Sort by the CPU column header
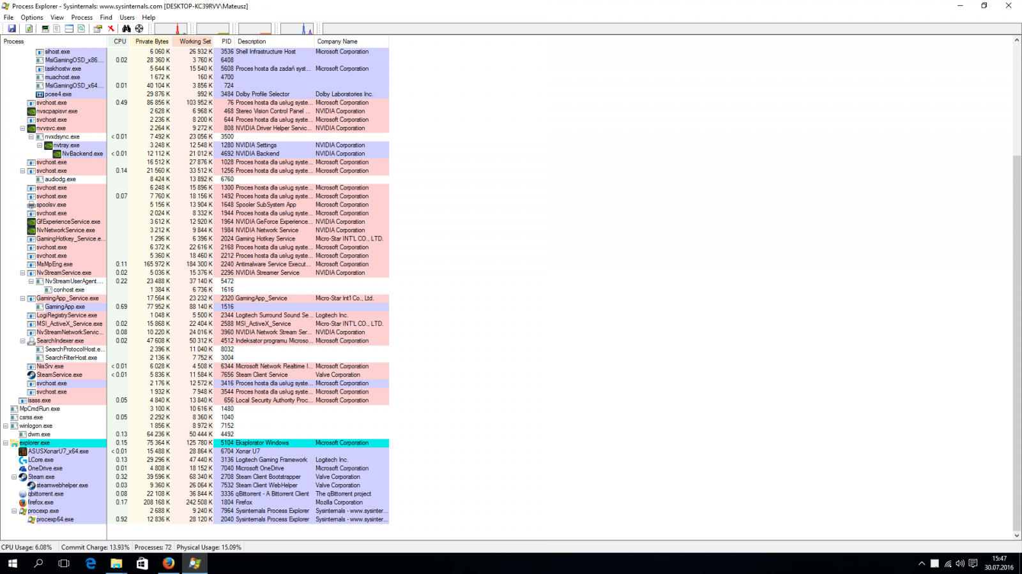This screenshot has width=1022, height=574. click(x=119, y=41)
